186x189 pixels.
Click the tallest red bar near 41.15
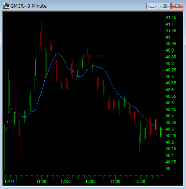point(43,29)
